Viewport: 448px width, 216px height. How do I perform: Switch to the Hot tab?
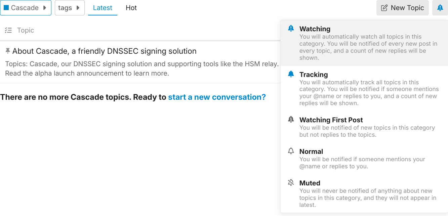point(131,8)
